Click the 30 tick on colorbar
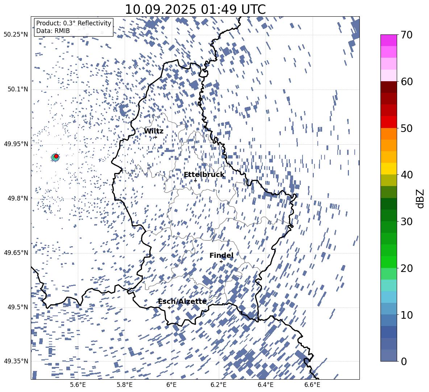Image resolution: width=429 pixels, height=392 pixels. [407, 221]
